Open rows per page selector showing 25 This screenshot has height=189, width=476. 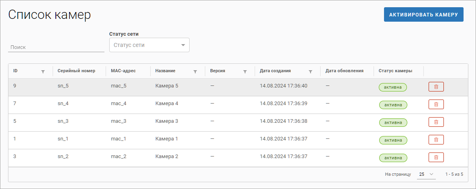[426, 175]
